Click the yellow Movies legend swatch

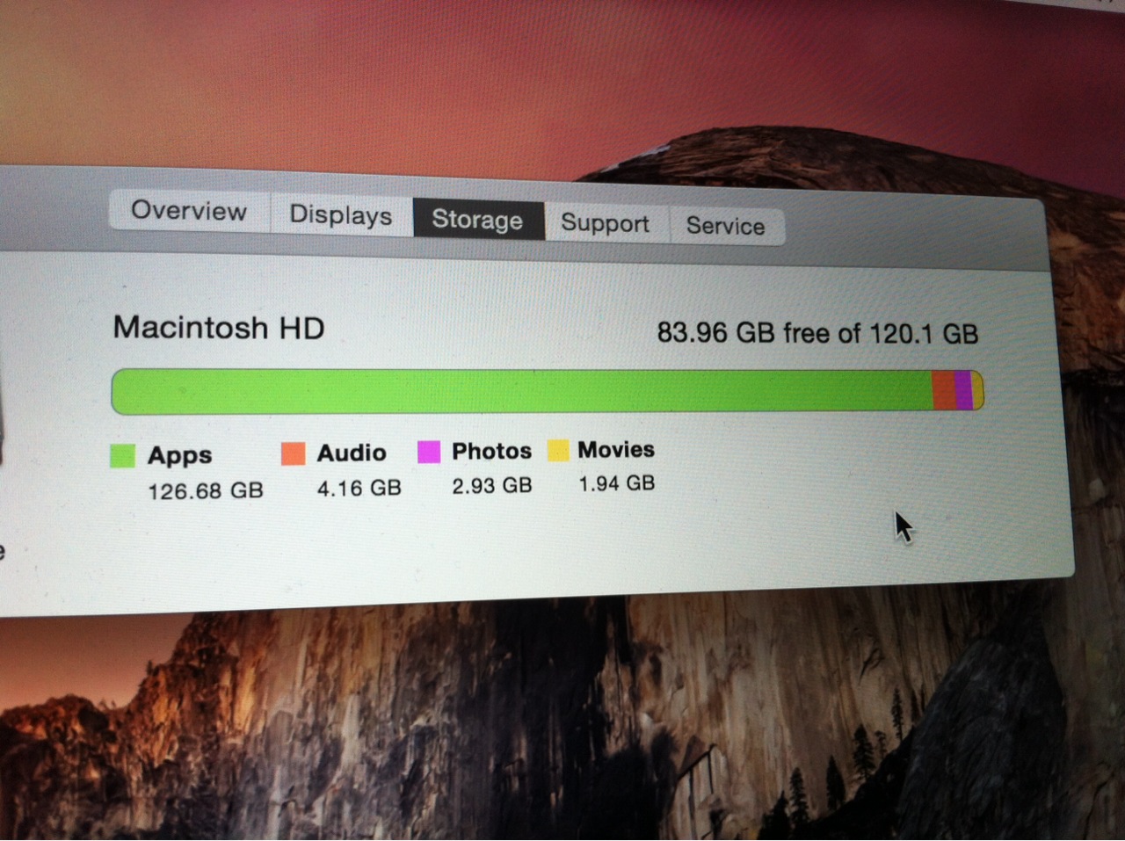click(x=558, y=450)
